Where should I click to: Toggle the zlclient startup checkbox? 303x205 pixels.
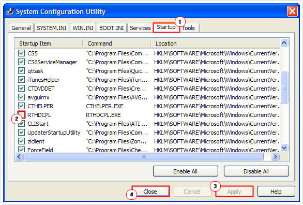point(21,141)
